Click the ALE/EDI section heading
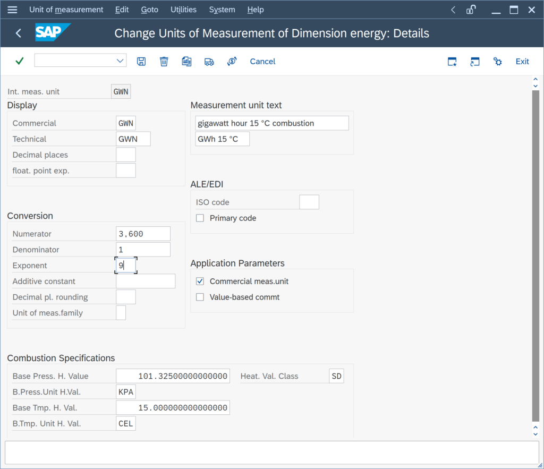This screenshot has height=469, width=544. [207, 184]
